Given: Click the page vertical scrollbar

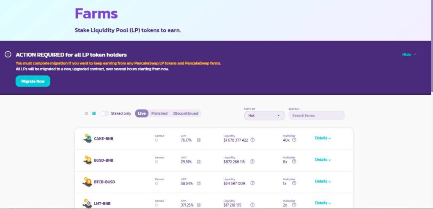Looking at the screenshot, I should 432,47.
